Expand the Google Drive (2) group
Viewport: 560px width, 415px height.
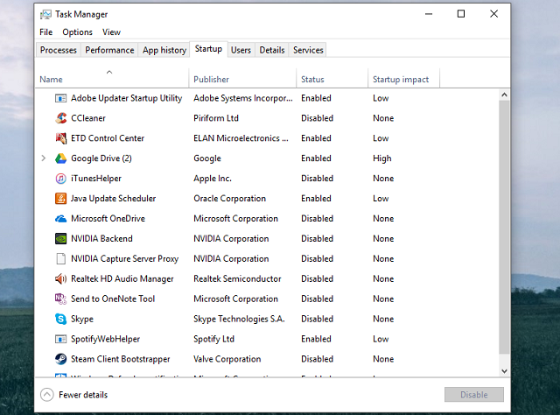(x=44, y=158)
